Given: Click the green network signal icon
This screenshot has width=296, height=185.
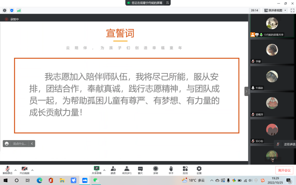Looking at the screenshot, I should pos(19,10).
